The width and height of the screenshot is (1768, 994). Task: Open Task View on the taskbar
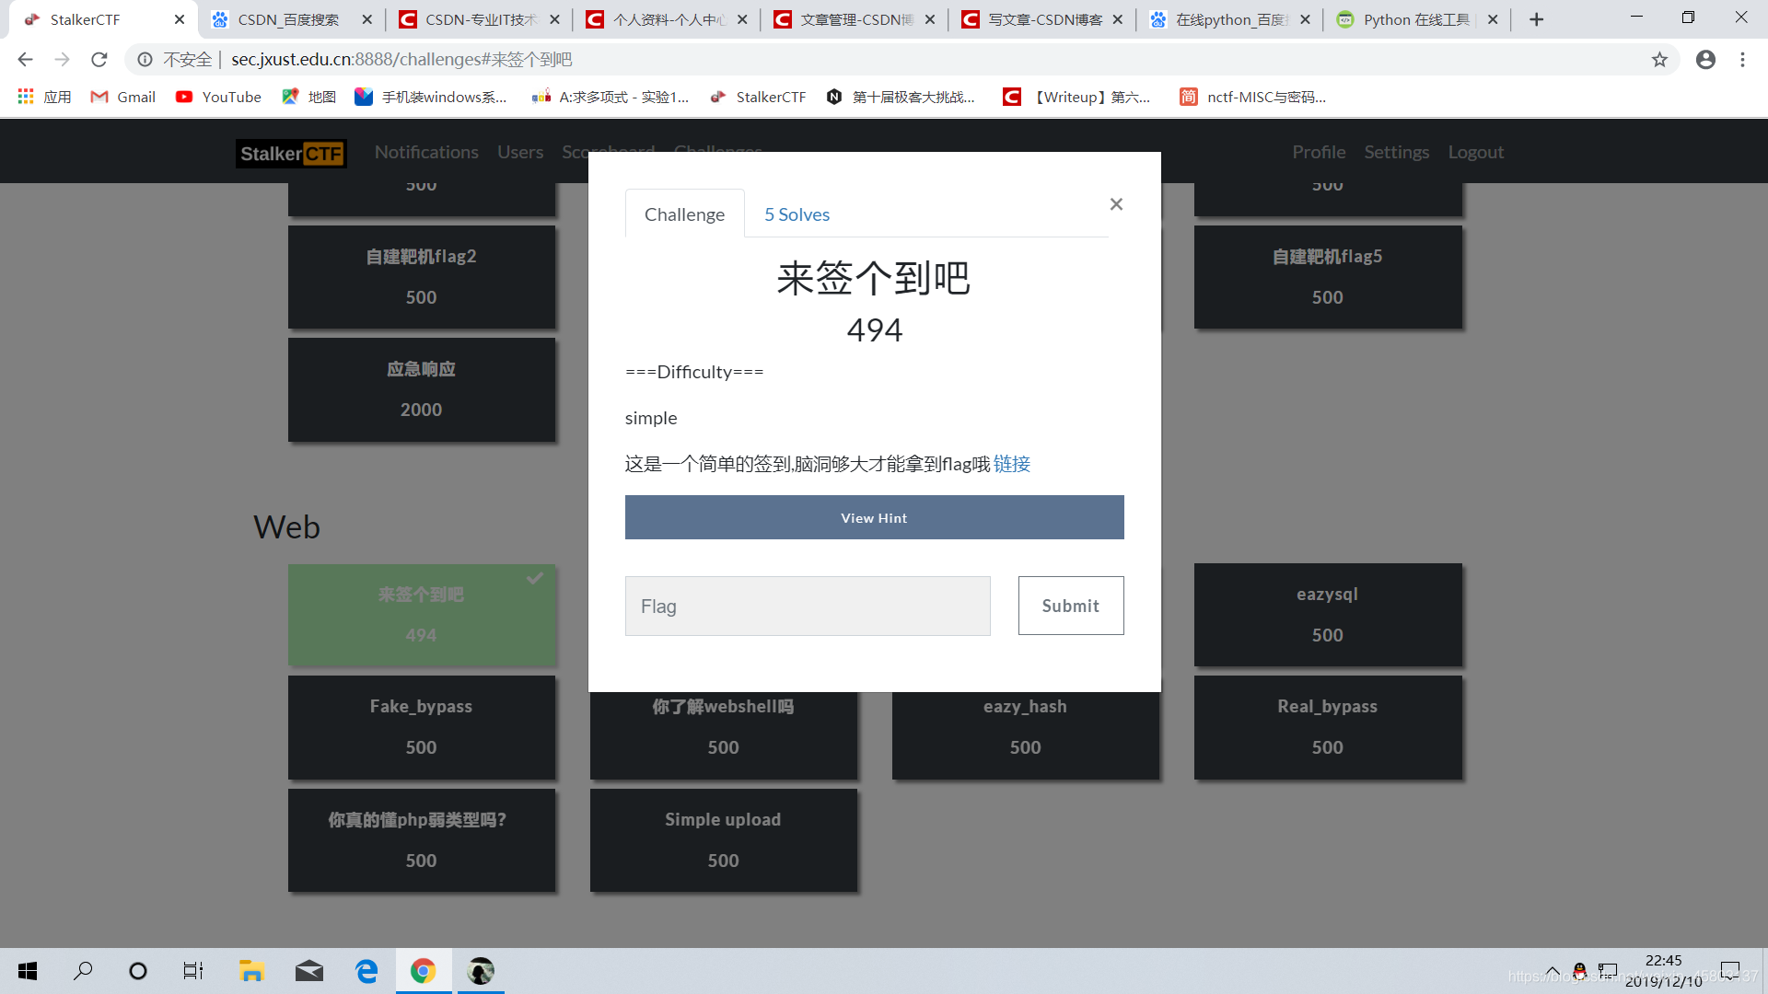pos(193,971)
